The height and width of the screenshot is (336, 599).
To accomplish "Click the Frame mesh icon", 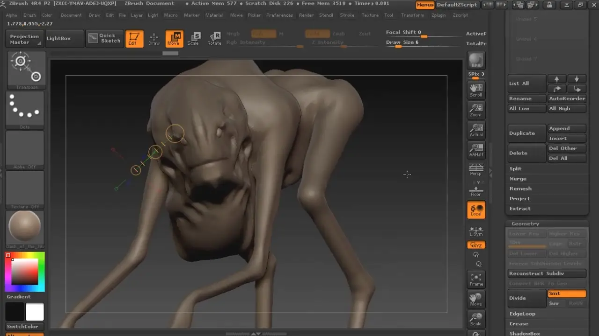I will (476, 279).
